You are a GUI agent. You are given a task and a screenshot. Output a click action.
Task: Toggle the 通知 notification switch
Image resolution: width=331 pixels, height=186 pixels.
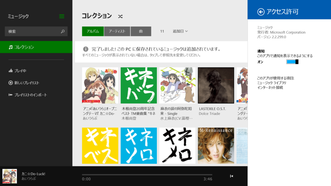pos(292,62)
